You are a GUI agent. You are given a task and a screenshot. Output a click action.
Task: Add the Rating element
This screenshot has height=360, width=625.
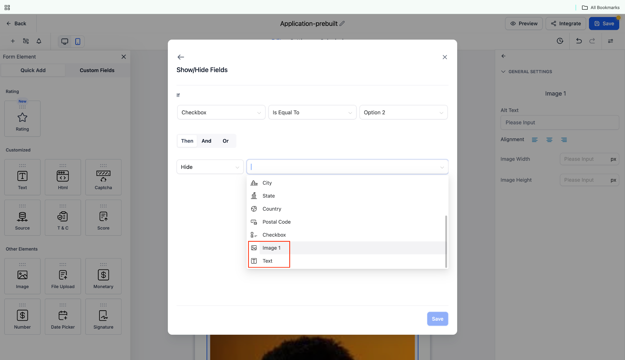coord(22,119)
